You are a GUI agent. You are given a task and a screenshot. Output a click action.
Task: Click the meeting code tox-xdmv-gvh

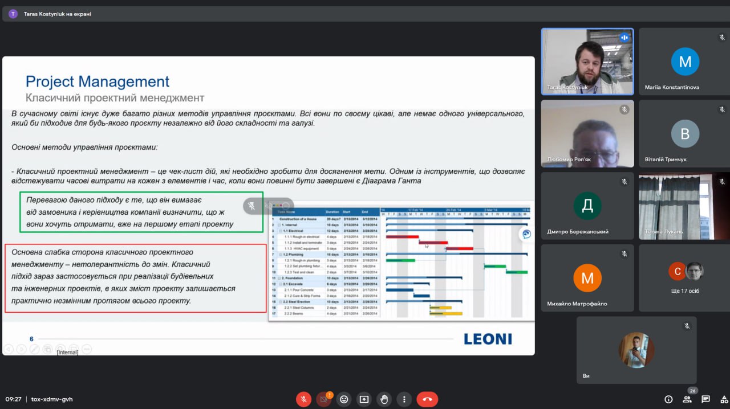coord(52,399)
